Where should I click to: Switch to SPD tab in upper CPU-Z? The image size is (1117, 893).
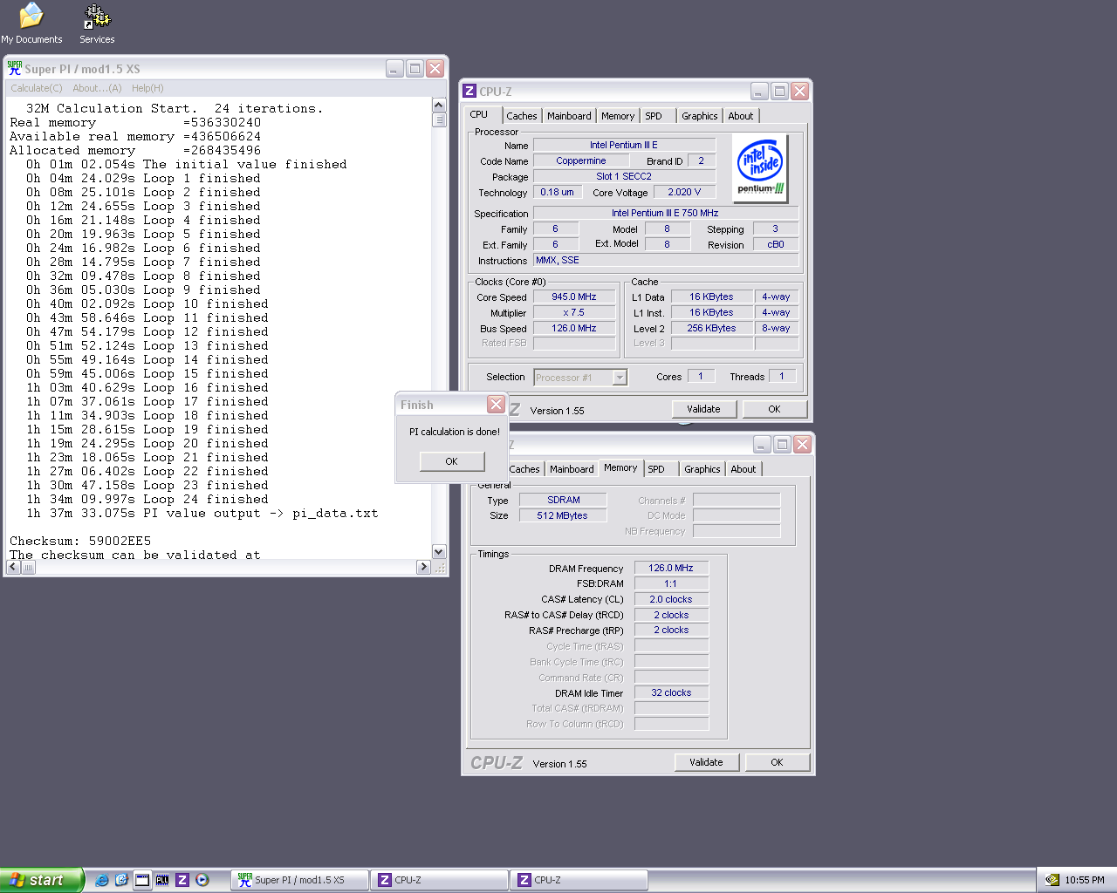tap(654, 116)
